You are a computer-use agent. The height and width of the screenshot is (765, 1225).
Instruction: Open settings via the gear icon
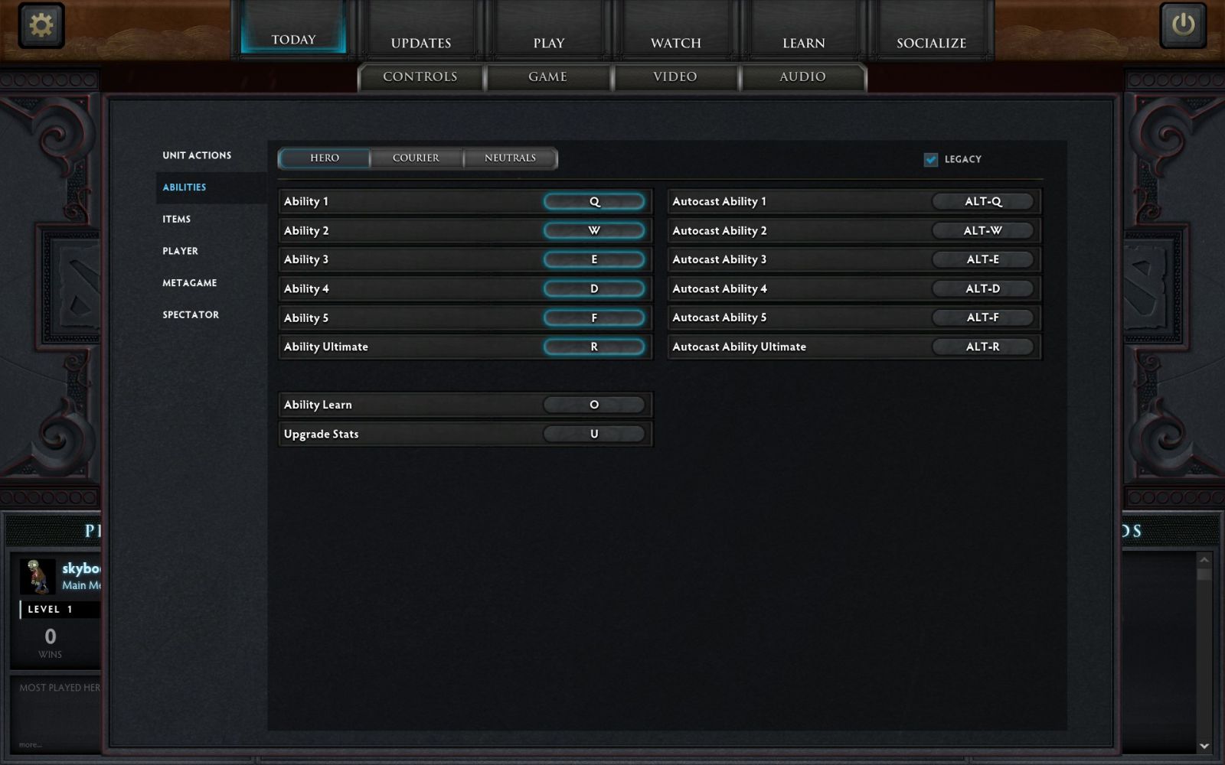(41, 25)
